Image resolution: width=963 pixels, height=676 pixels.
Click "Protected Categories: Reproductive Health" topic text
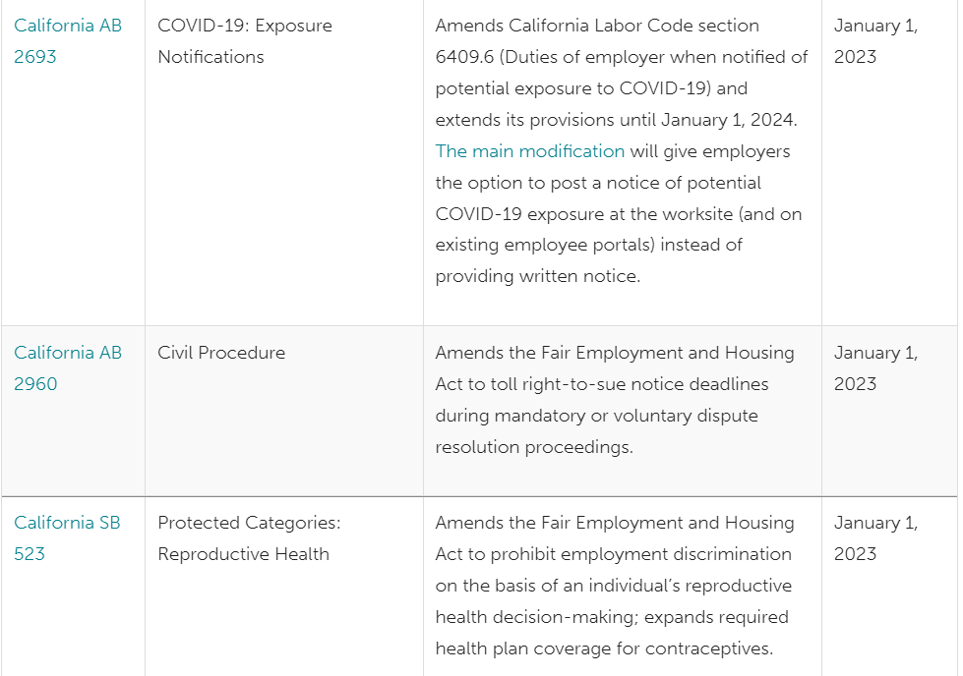249,537
